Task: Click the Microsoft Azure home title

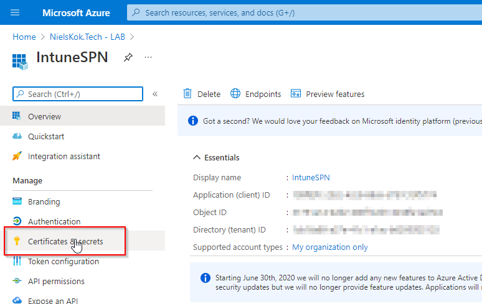Action: tap(76, 13)
